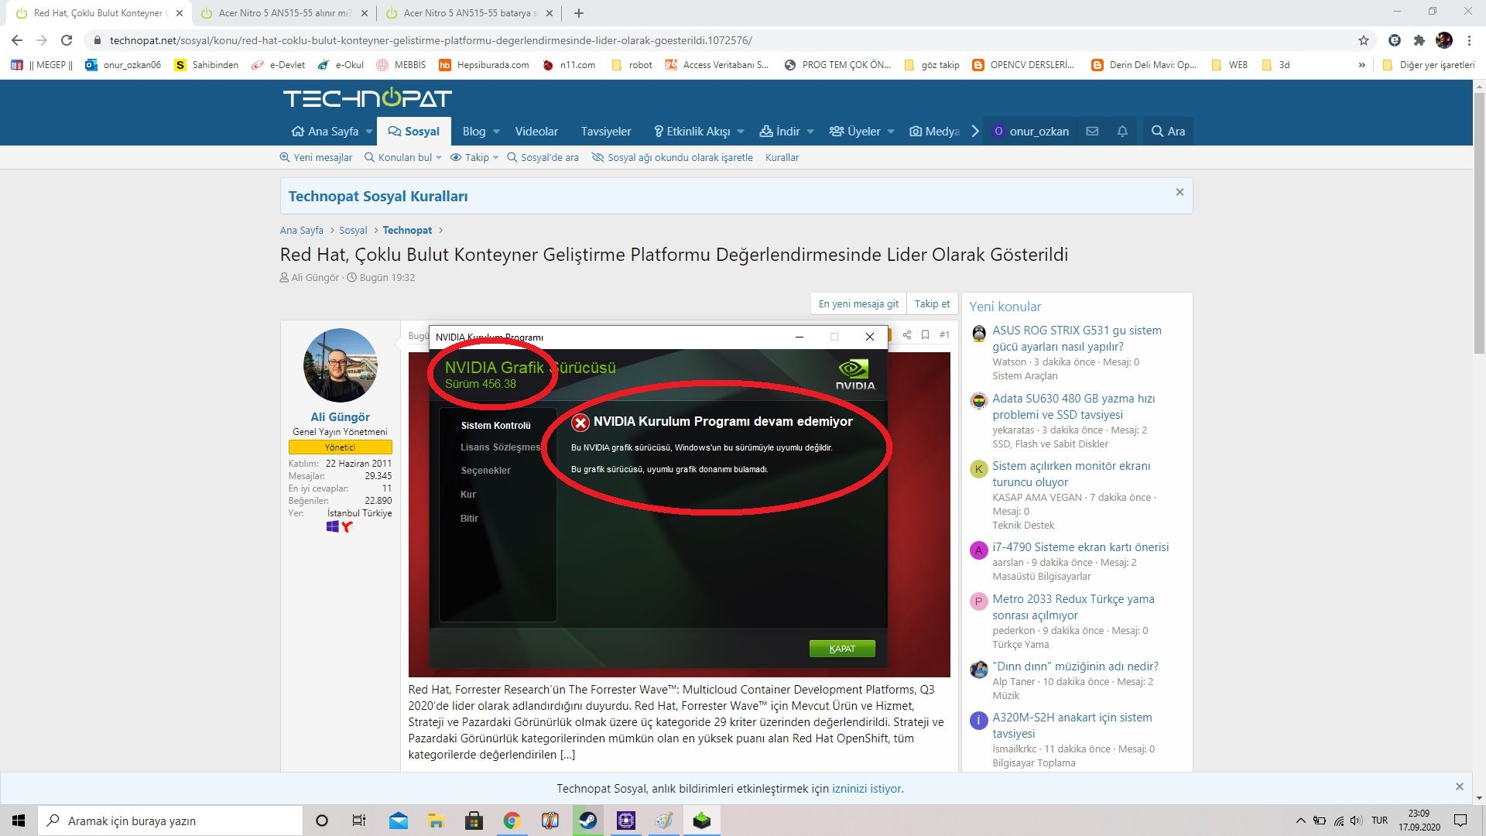This screenshot has height=836, width=1486.
Task: Expand the Üyeler dropdown menu
Action: [890, 132]
